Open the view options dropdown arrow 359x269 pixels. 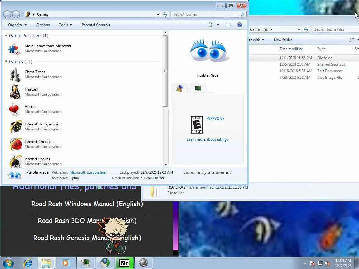point(218,25)
